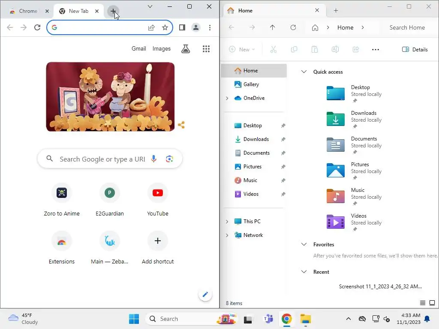Open Search Labs flask icon
The height and width of the screenshot is (329, 439).
186,49
